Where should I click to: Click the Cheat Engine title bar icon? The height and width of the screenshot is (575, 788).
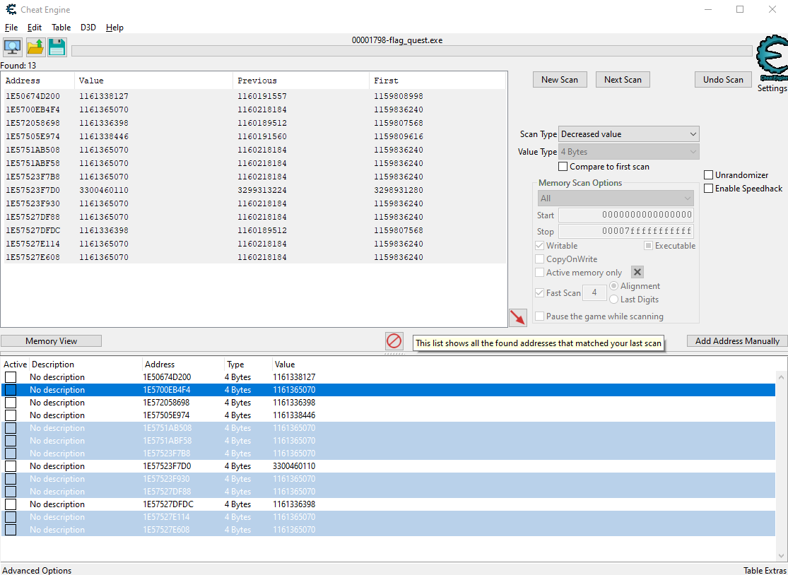11,10
